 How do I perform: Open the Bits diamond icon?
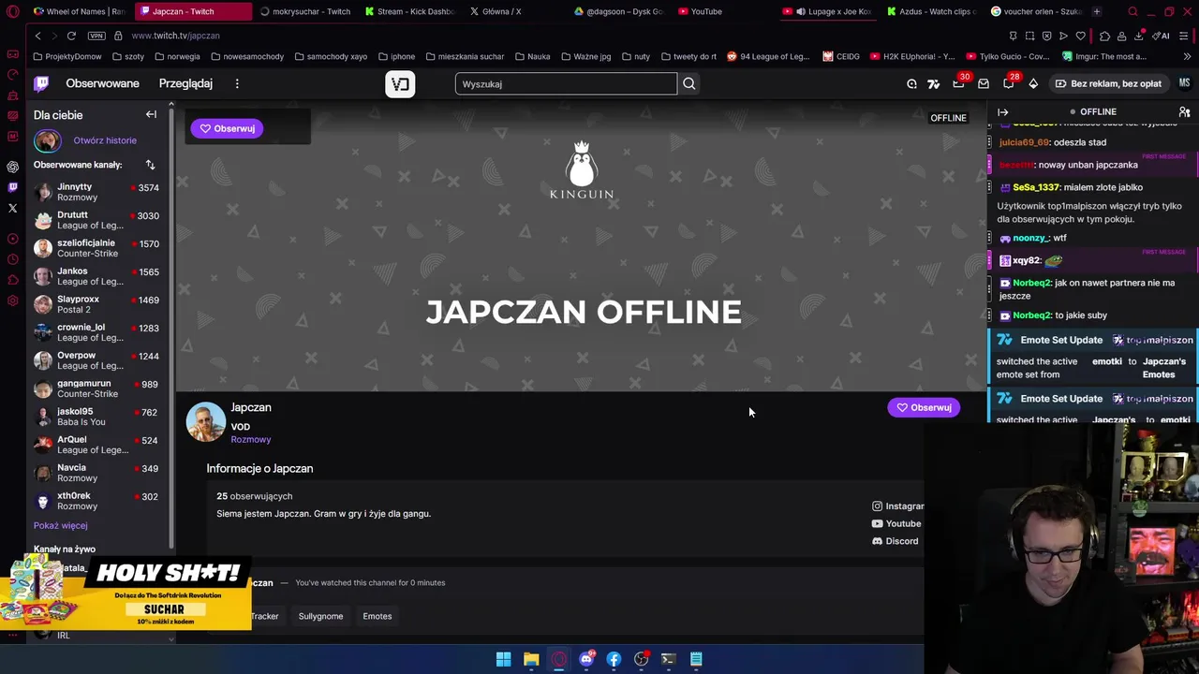click(x=1033, y=83)
